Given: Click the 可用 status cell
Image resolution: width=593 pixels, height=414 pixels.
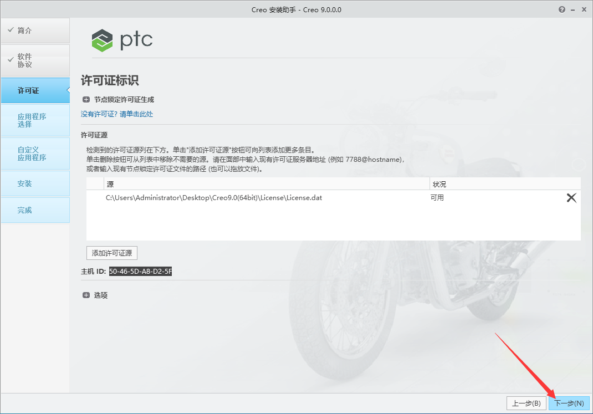Looking at the screenshot, I should coord(437,198).
